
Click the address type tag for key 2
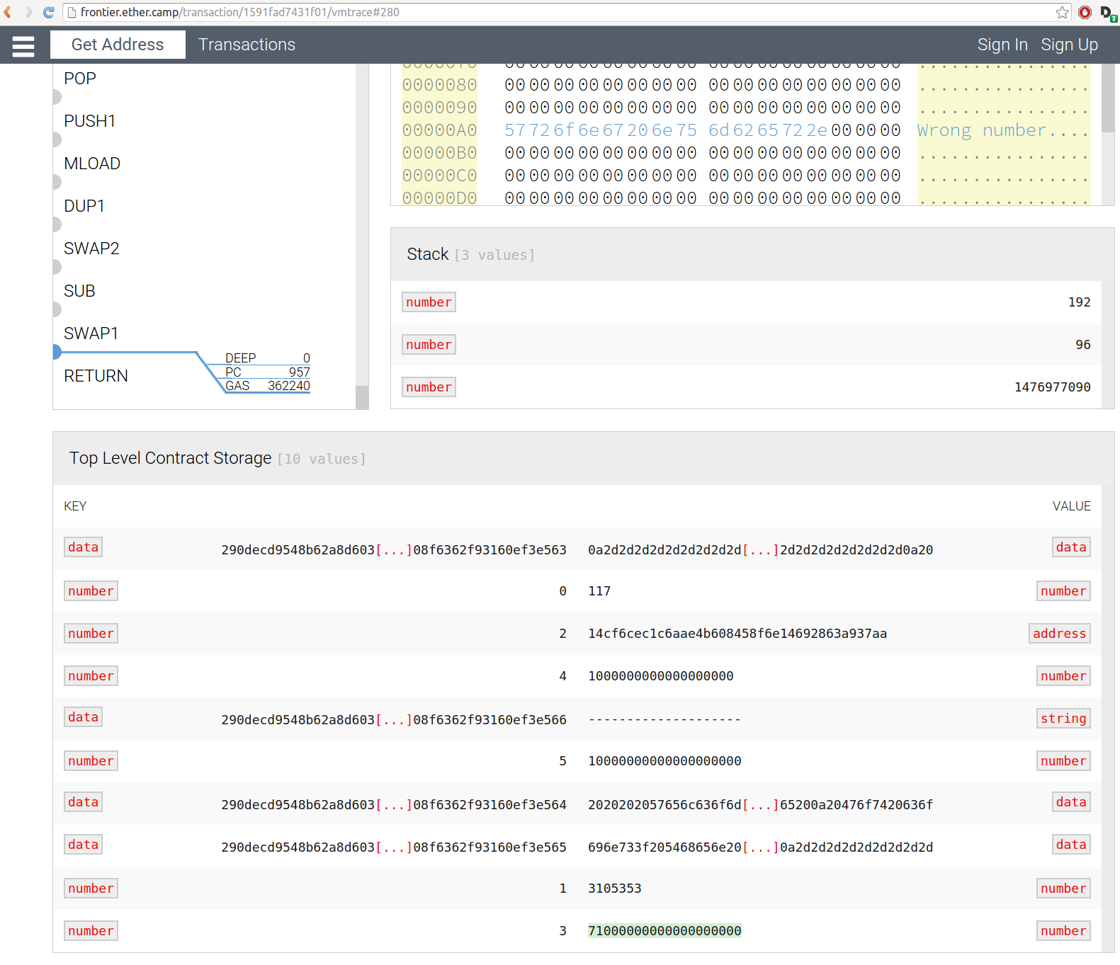pos(1059,634)
